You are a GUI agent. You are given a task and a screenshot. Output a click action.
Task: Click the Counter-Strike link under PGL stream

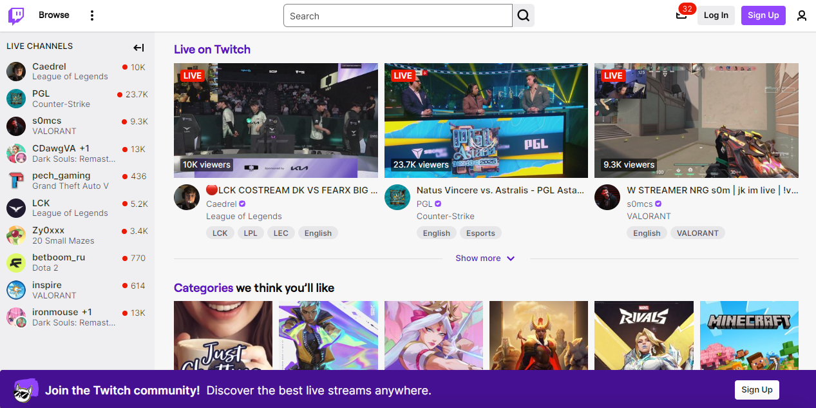[445, 216]
